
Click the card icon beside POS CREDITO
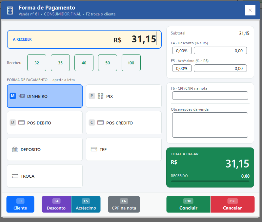click(x=100, y=122)
